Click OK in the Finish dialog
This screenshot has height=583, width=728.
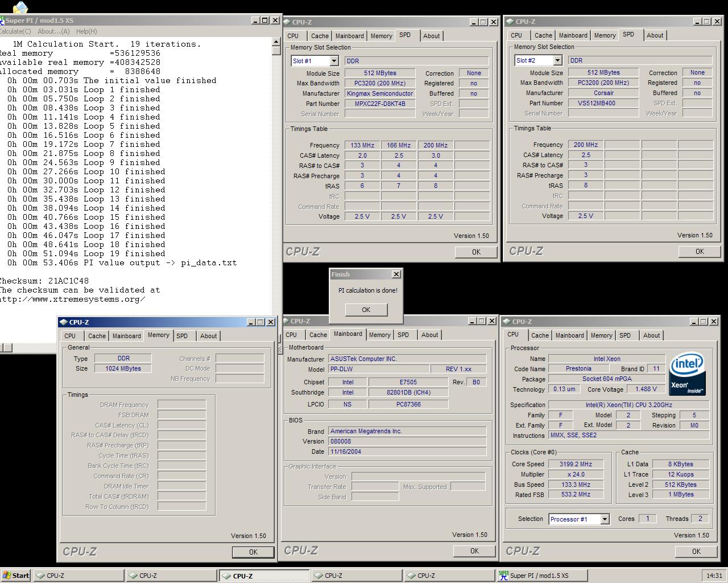(x=366, y=310)
